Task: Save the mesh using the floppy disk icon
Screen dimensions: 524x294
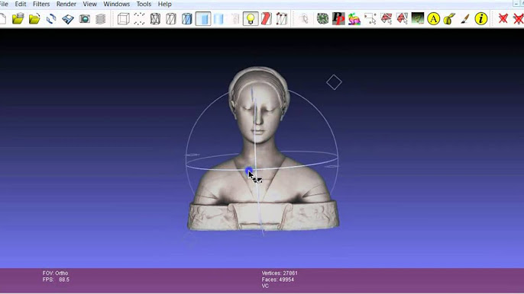Action: pos(68,19)
